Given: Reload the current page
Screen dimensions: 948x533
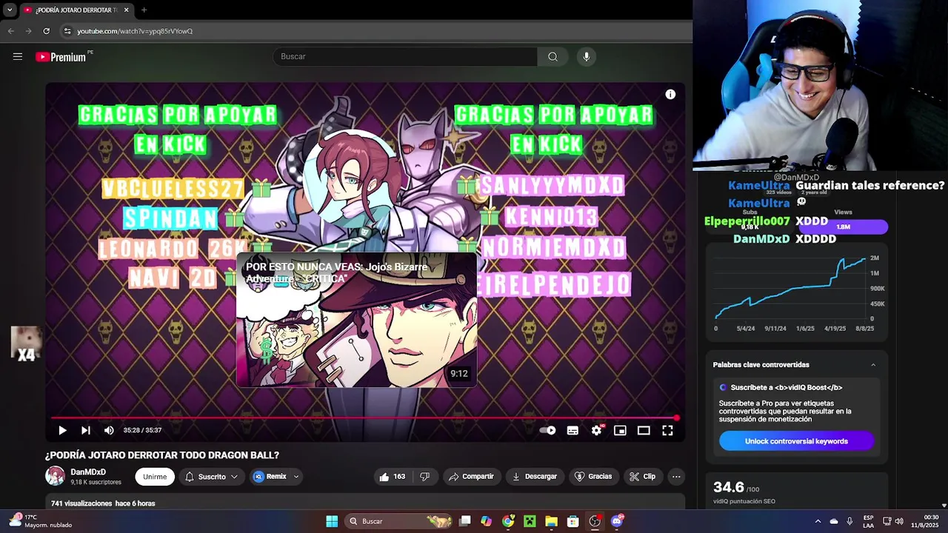Looking at the screenshot, I should [47, 31].
